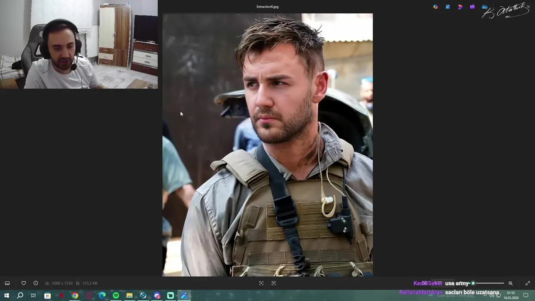
Task: Open OneDrive cloud icon in title bar
Action: [x=484, y=7]
